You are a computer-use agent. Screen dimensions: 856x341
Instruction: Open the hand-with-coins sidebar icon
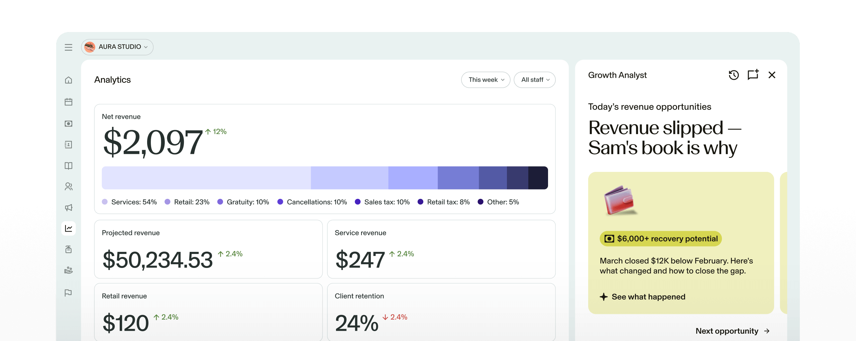tap(69, 270)
